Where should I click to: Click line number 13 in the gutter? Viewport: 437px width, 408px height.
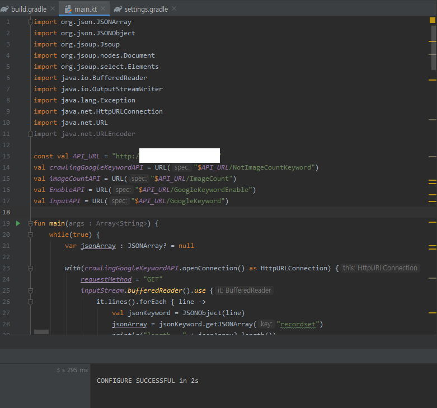(x=6, y=156)
